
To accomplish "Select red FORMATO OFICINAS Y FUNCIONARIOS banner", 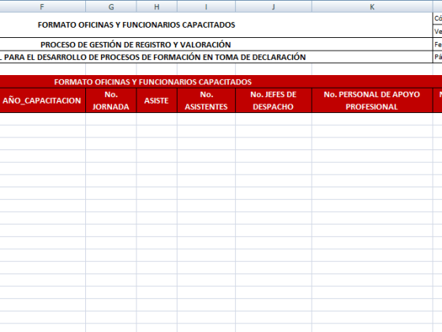I will coord(221,82).
